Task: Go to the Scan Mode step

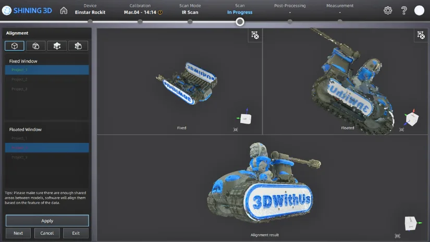Action: (x=190, y=9)
